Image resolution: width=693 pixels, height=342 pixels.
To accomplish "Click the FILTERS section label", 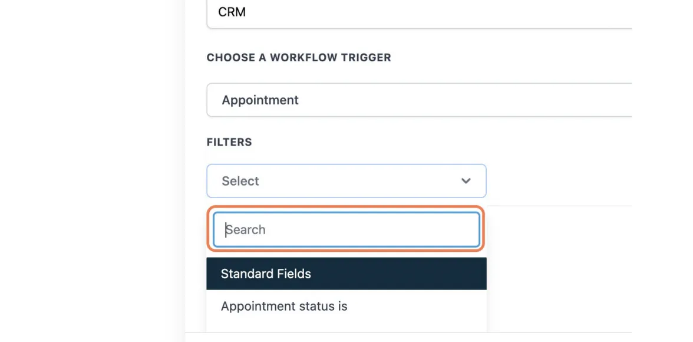I will click(x=229, y=142).
